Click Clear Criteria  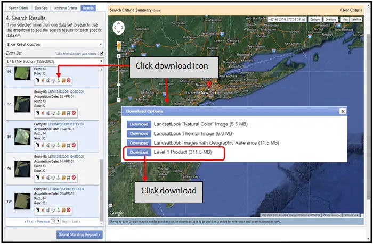(x=351, y=10)
